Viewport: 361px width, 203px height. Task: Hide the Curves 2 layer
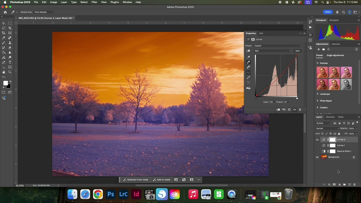tap(317, 140)
